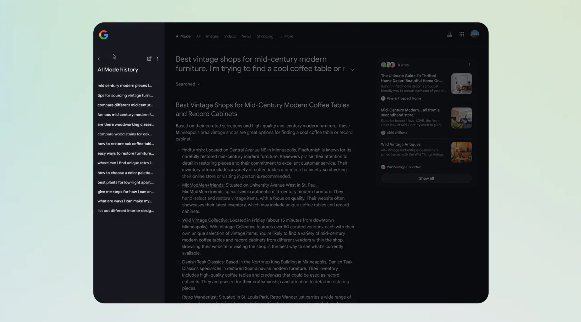Click Show all sources button
This screenshot has width=581, height=322.
pos(426,178)
